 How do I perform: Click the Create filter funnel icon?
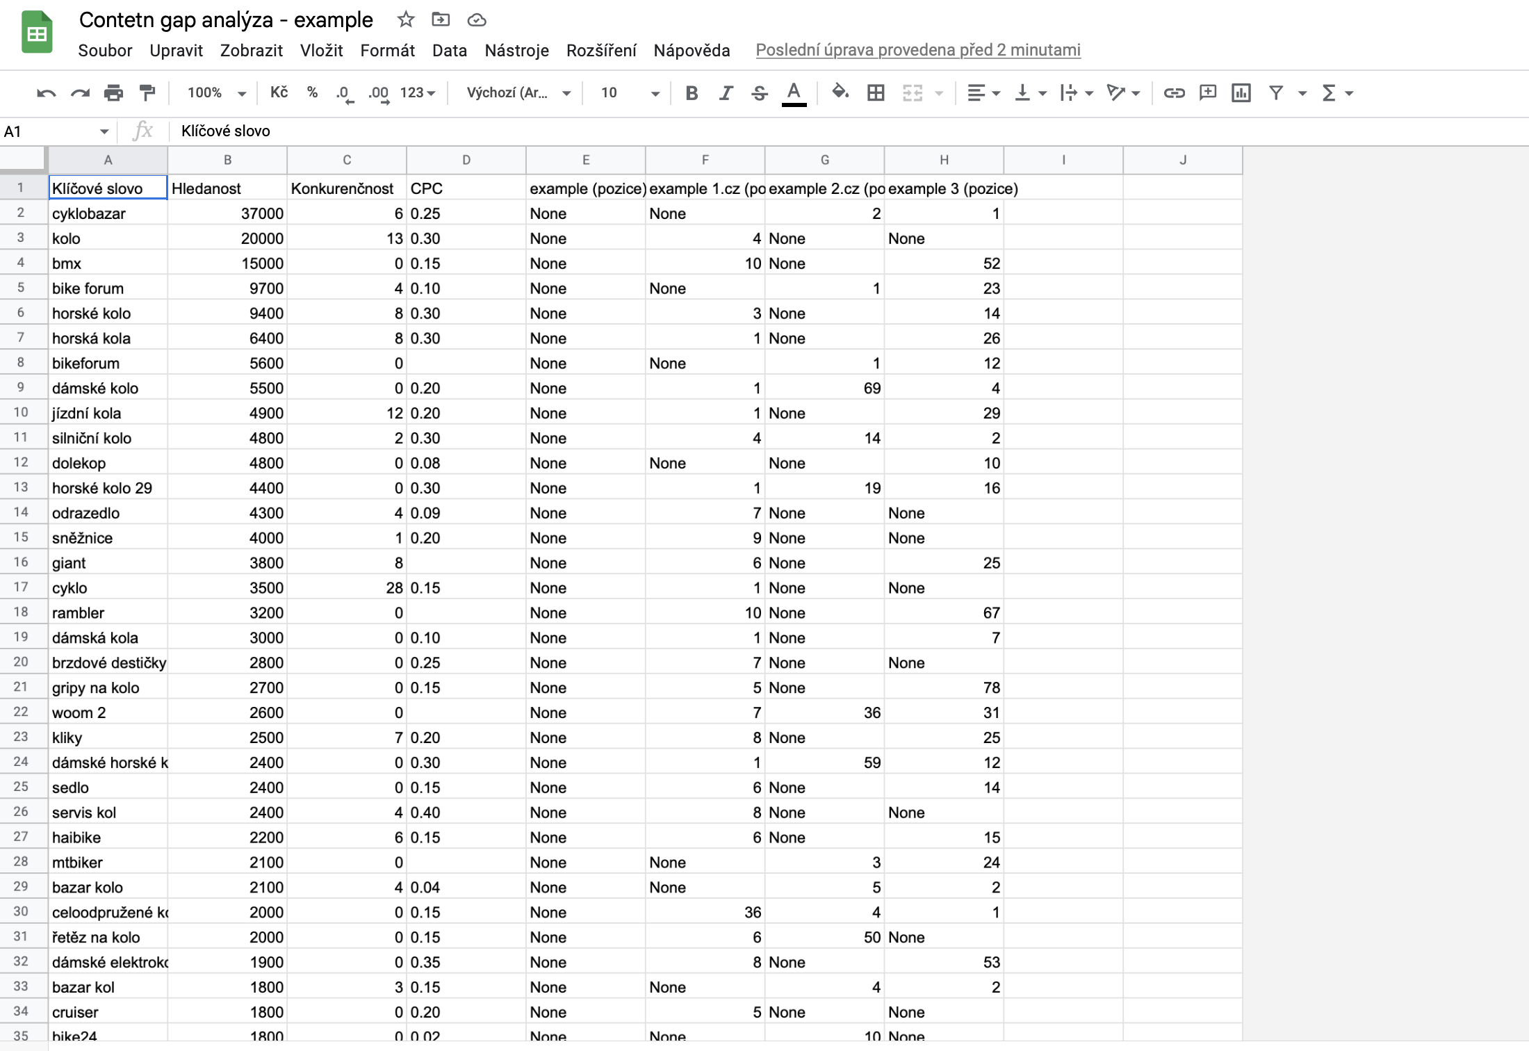tap(1276, 93)
